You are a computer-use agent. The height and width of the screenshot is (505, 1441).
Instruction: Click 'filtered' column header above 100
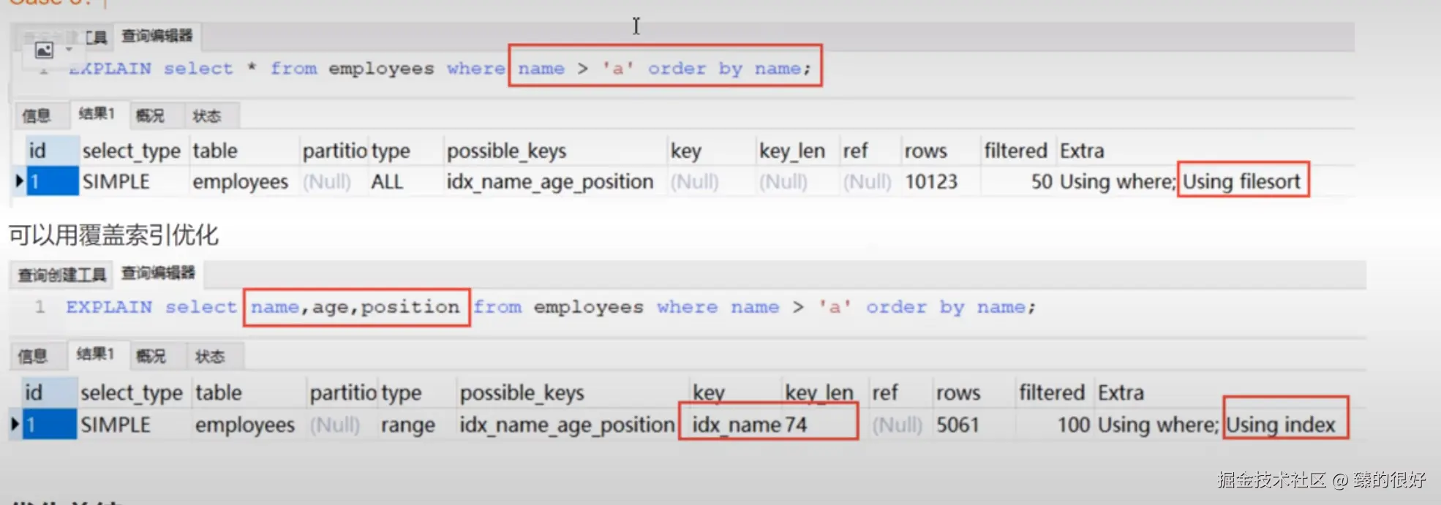1052,392
